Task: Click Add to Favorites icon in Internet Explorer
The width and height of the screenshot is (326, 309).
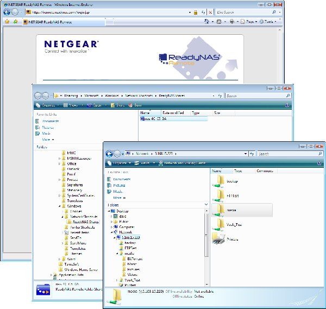Action: pyautogui.click(x=15, y=22)
